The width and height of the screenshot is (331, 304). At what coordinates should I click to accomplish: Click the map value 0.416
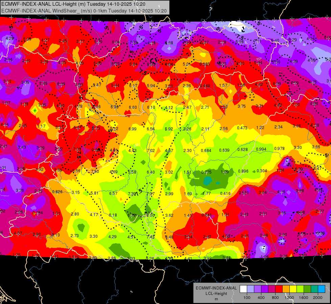coord(225,193)
